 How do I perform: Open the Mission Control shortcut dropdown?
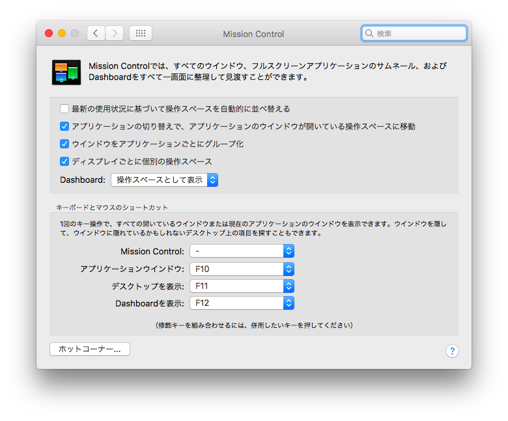(242, 251)
